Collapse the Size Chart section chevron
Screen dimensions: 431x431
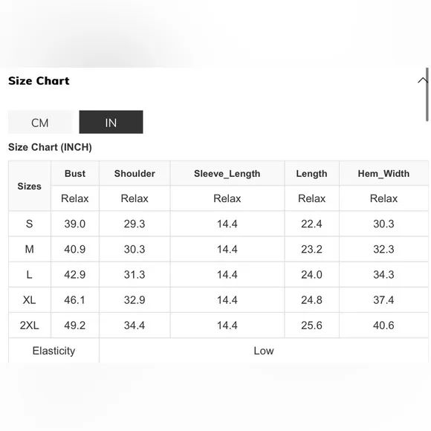pos(422,80)
